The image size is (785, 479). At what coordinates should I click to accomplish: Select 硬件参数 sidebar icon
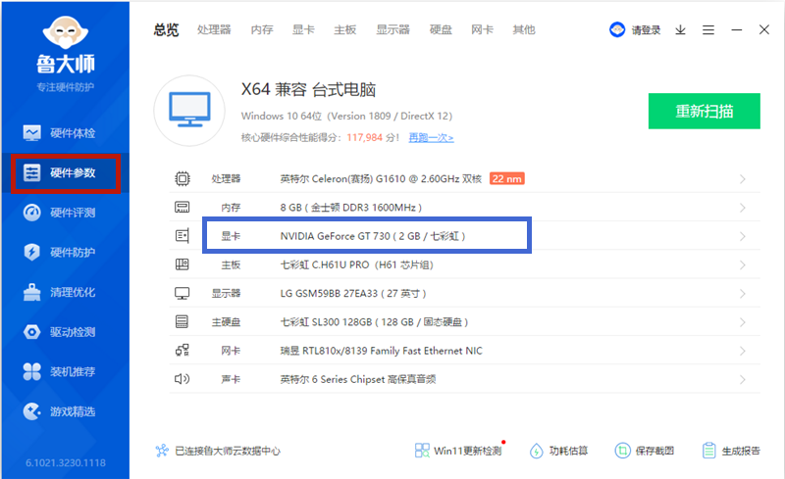(x=32, y=172)
